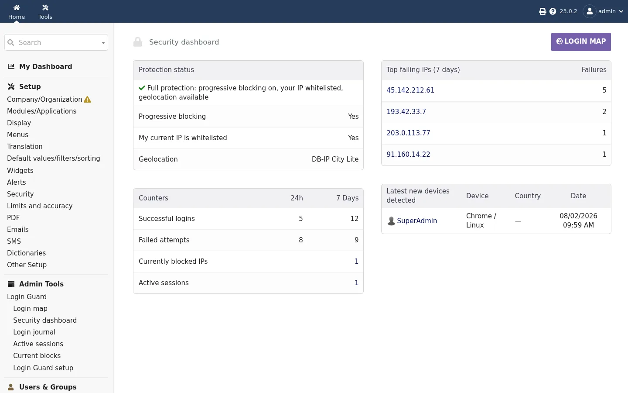Open Users & Groups menu
628x393 pixels.
48,387
